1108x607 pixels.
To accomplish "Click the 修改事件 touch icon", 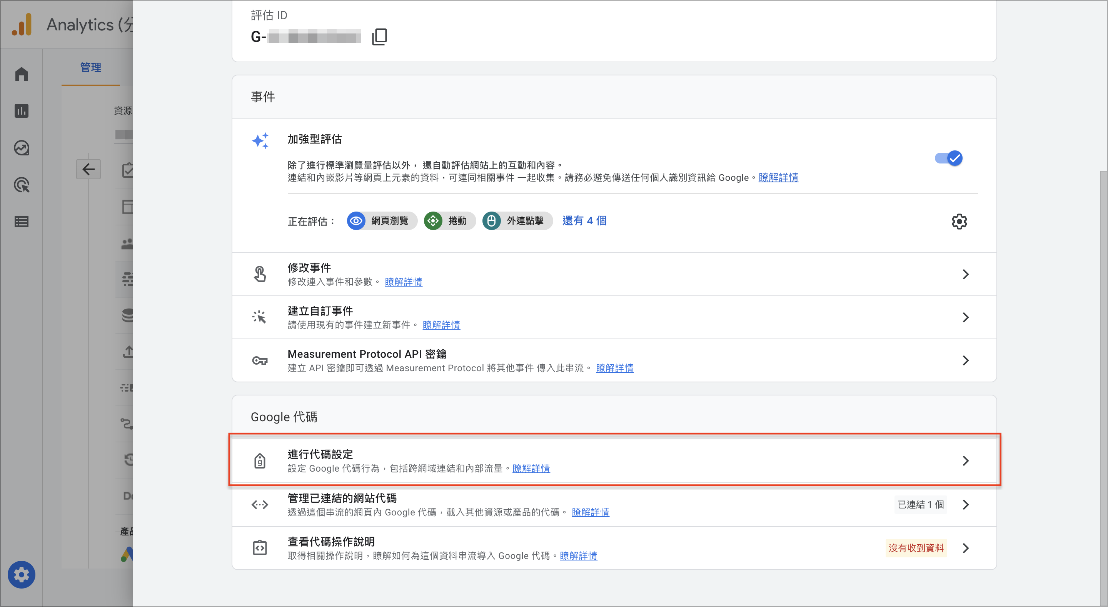I will [260, 274].
